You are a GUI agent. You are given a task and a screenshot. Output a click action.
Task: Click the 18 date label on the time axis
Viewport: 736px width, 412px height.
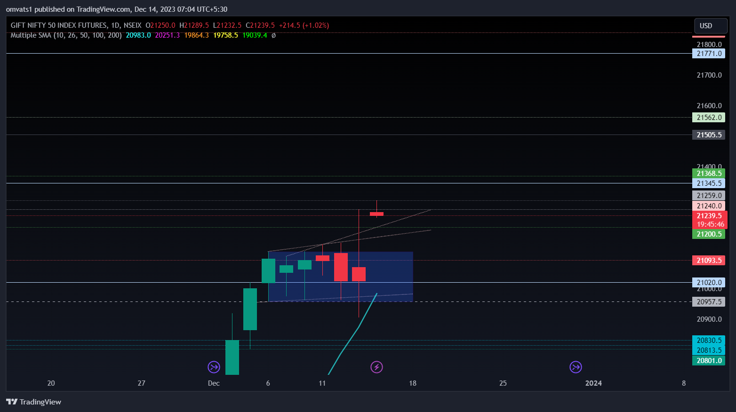coord(413,383)
